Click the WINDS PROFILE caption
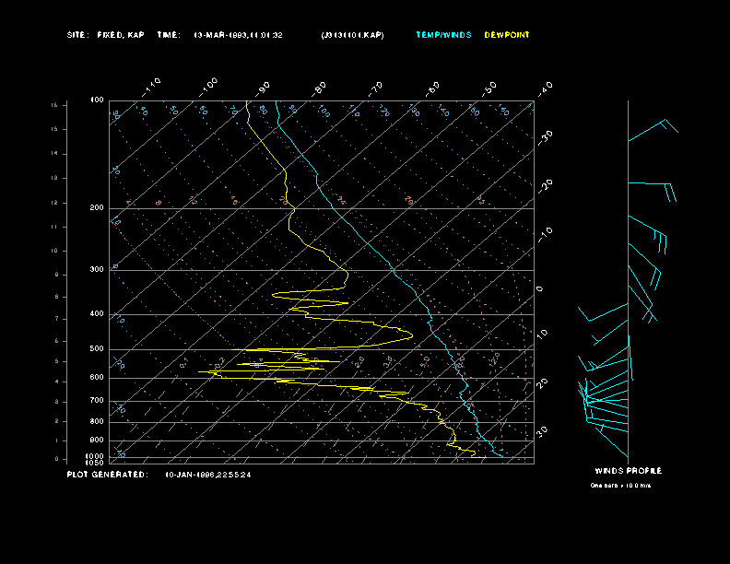The height and width of the screenshot is (564, 730). (628, 471)
